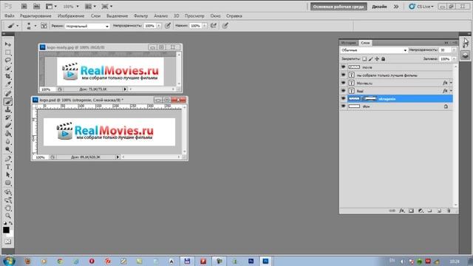Screen dimensions: 473x266
Task: Create new adjustment layer icon
Action: tap(421, 211)
